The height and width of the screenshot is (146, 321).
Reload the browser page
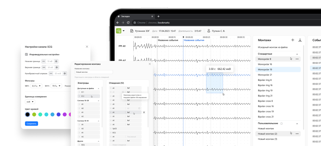pos(128,23)
